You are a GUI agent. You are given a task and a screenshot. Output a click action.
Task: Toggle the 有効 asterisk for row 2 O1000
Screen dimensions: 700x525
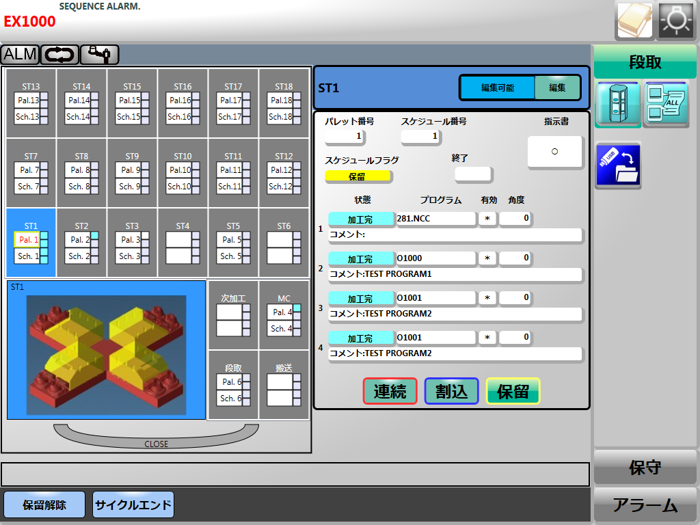[487, 258]
